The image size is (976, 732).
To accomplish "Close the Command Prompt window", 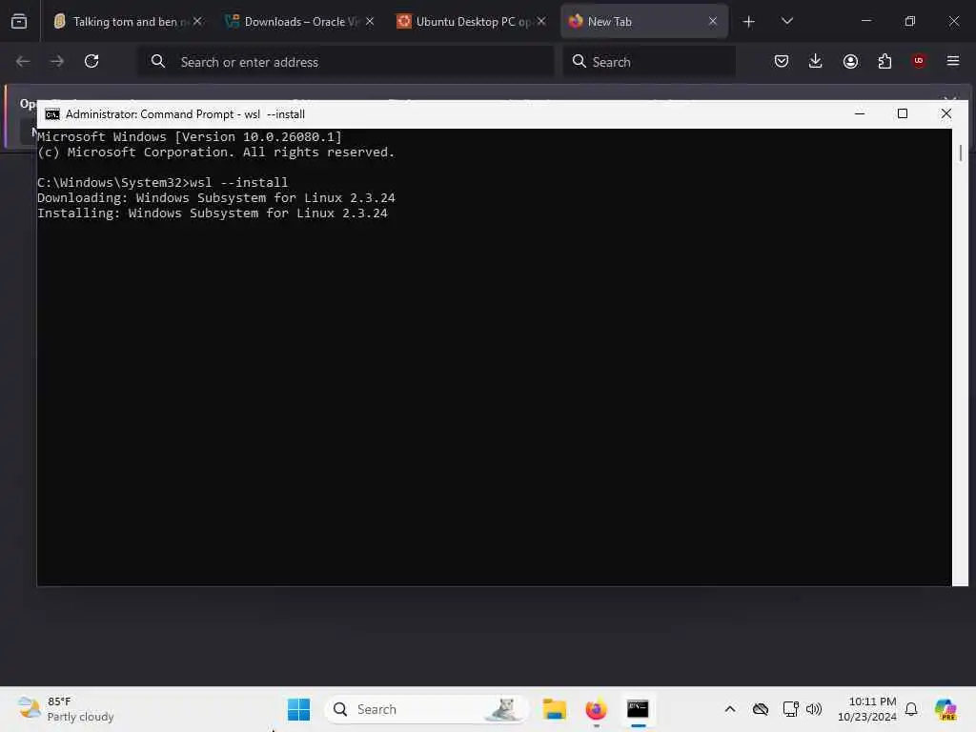I will click(946, 114).
